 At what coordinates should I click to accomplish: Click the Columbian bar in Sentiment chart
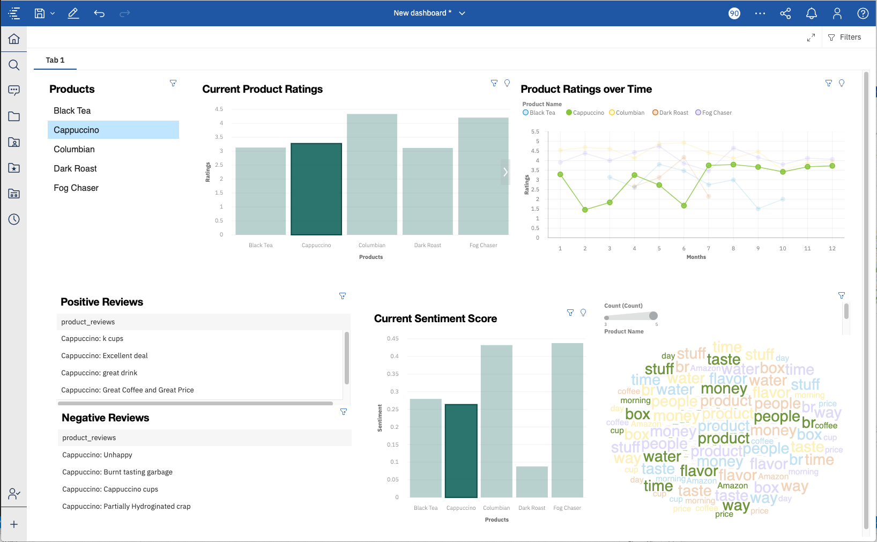click(x=496, y=421)
